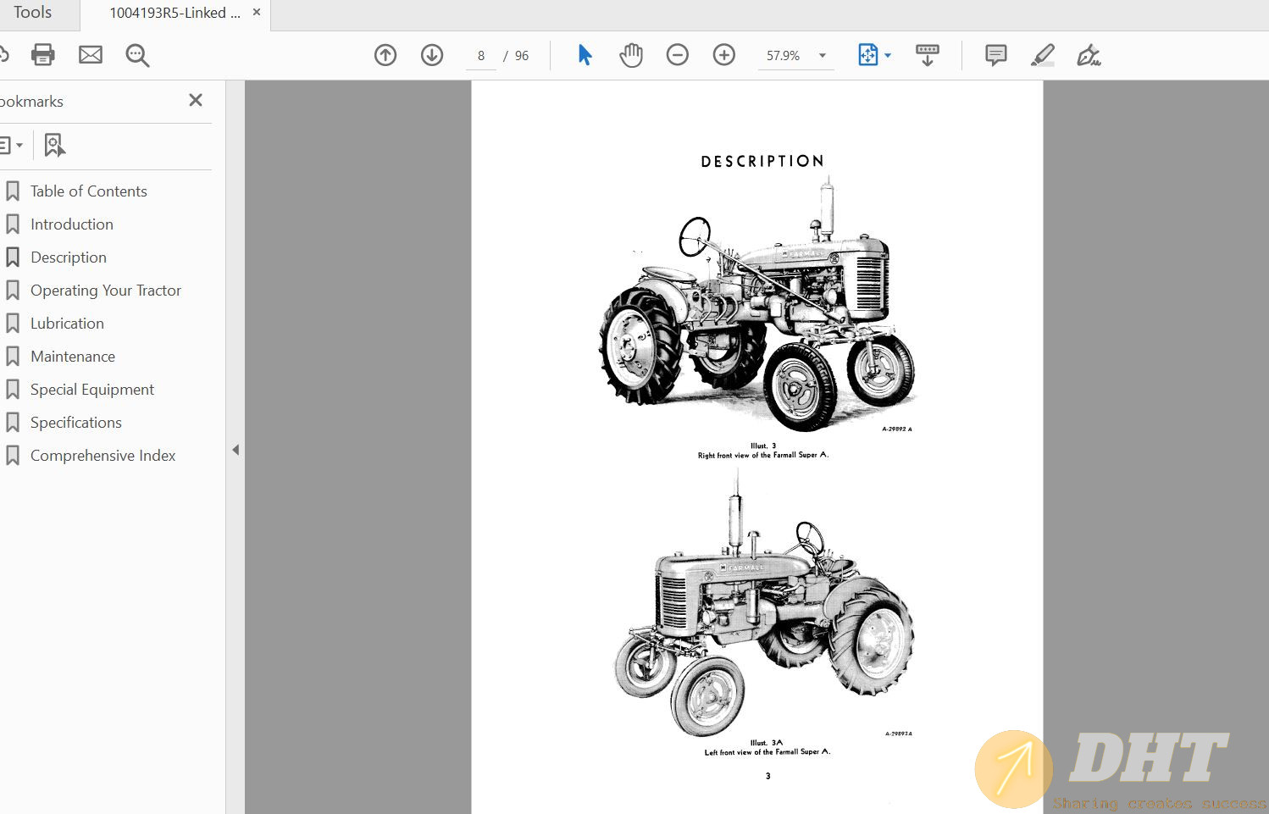
Task: Open the Table of Contents bookmark
Action: coord(89,191)
